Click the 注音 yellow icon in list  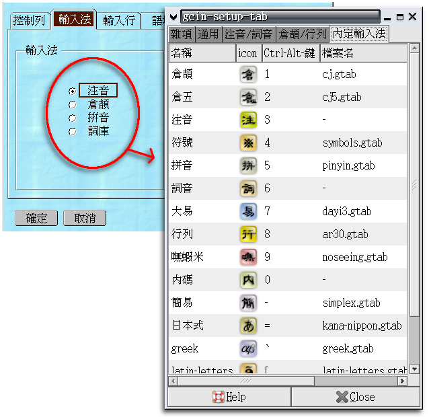click(248, 120)
